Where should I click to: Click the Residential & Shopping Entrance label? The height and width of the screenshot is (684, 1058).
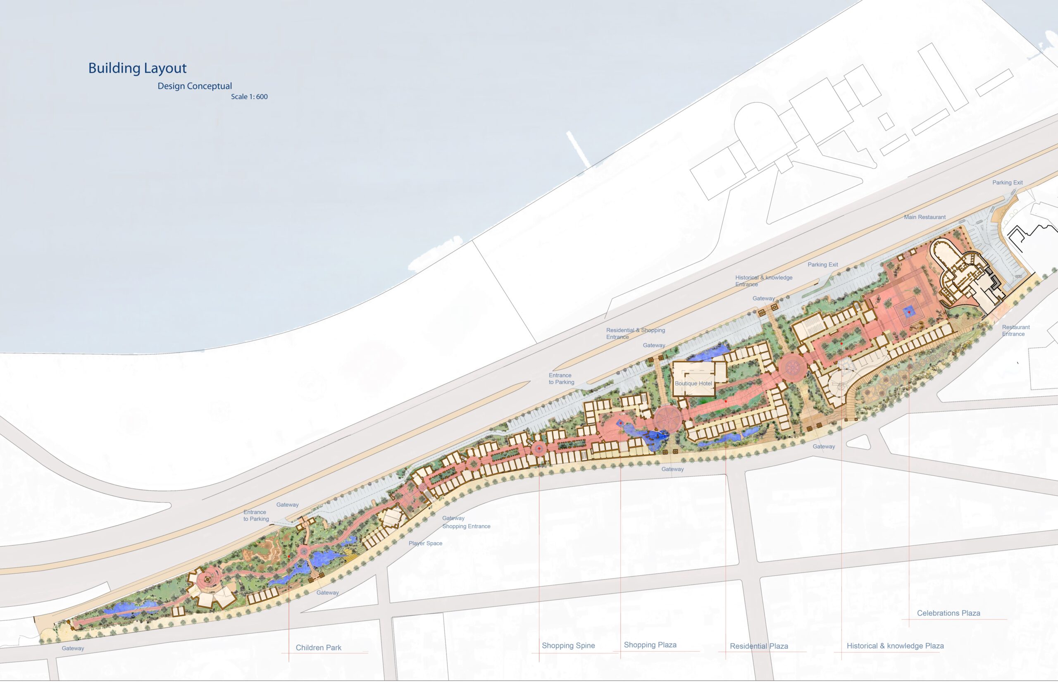tap(635, 334)
